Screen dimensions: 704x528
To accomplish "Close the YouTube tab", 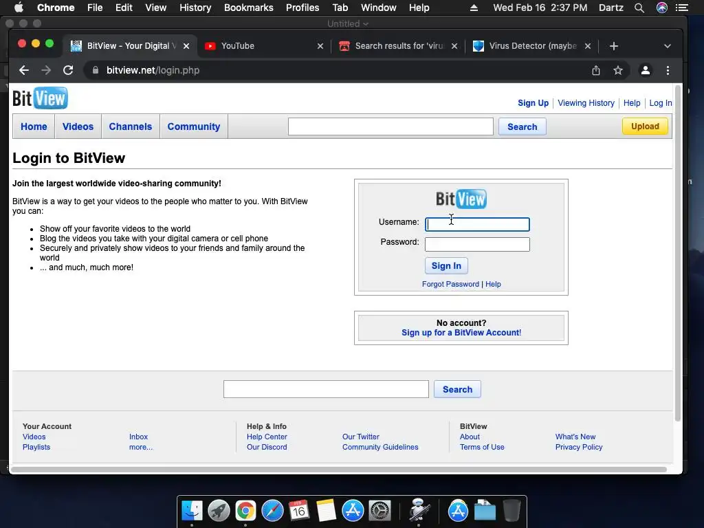I will [x=320, y=46].
